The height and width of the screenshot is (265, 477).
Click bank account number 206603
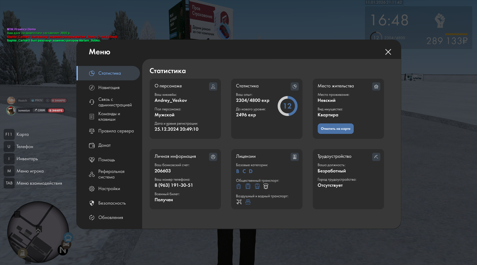coord(163,171)
